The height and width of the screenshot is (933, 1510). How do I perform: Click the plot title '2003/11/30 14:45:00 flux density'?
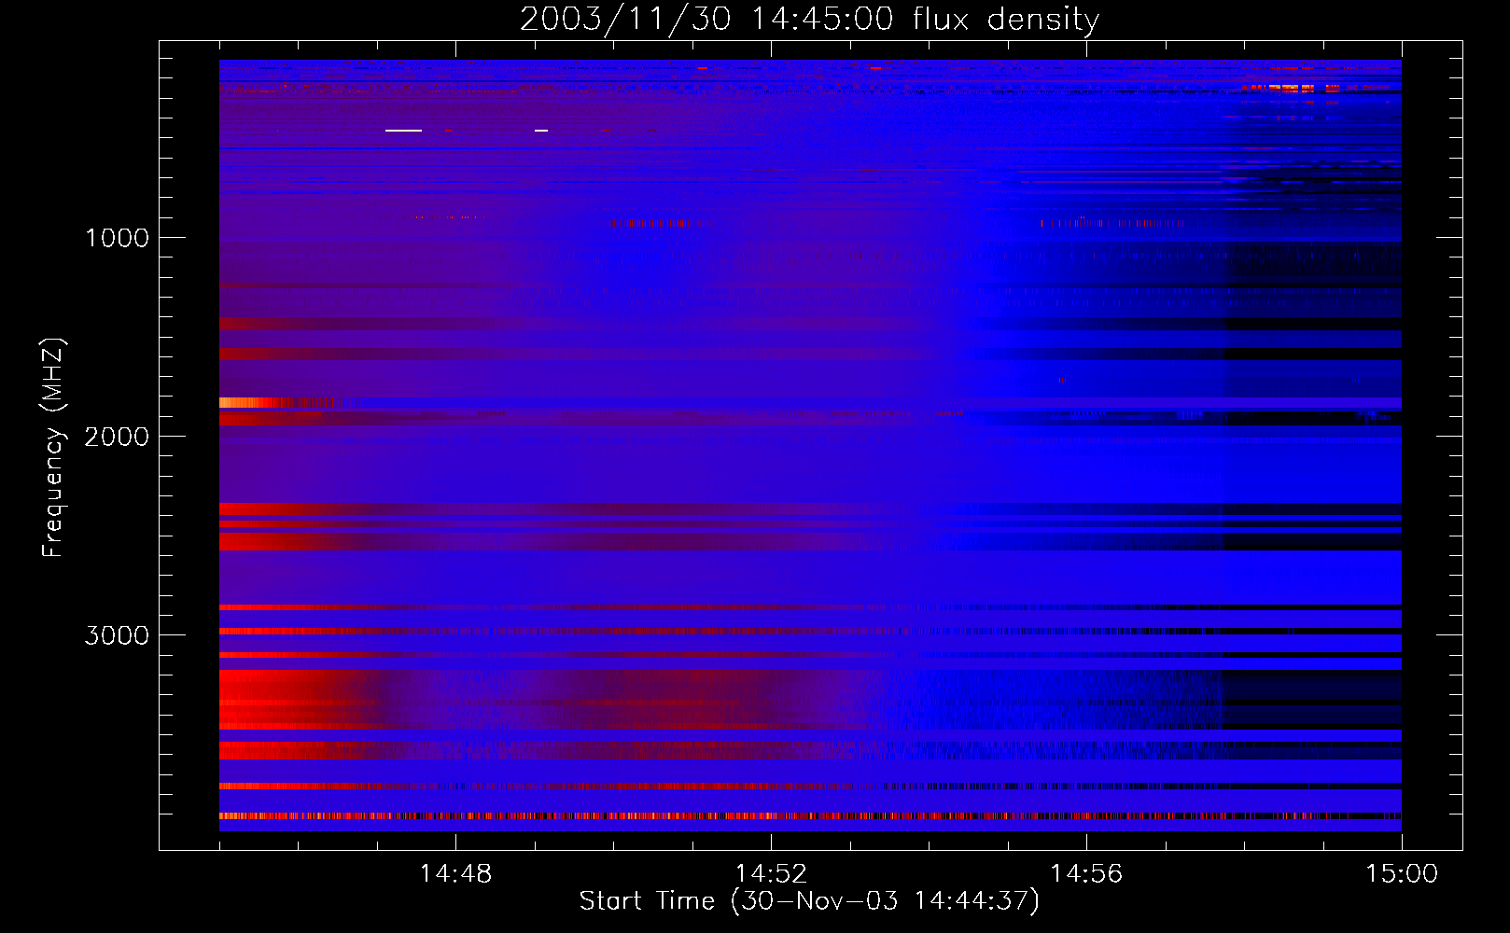point(809,19)
